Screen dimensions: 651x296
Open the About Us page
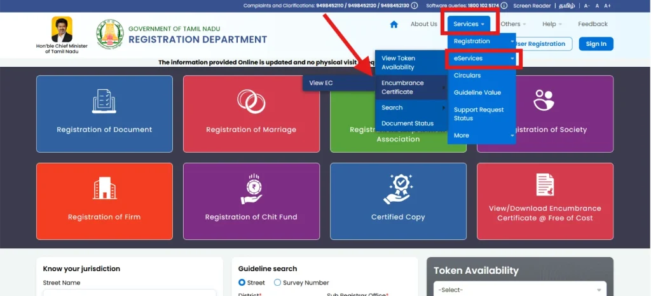coord(424,24)
